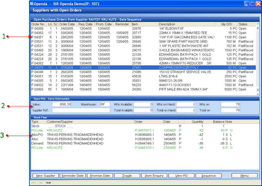The image size is (262, 186).
Task: Click the New Supplier button
Action: pyautogui.click(x=45, y=176)
